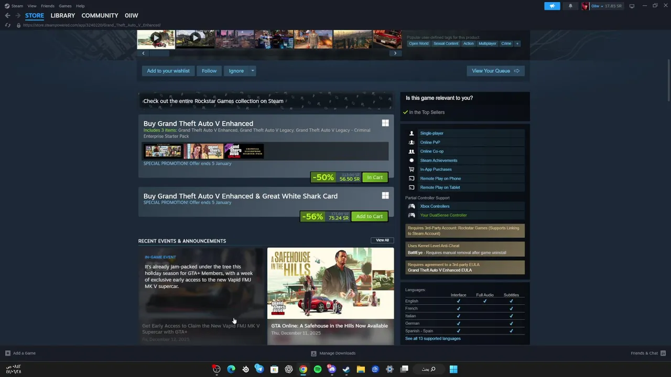The width and height of the screenshot is (671, 377).
Task: Open Telegram from the taskbar
Action: coord(259,369)
